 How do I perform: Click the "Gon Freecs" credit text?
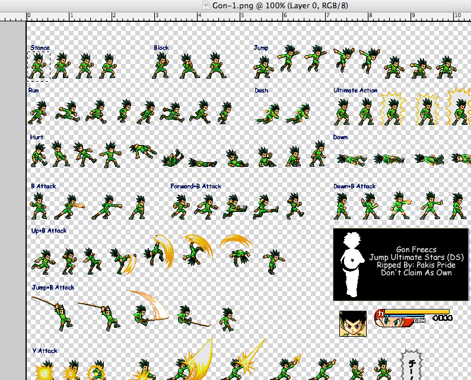tap(416, 249)
